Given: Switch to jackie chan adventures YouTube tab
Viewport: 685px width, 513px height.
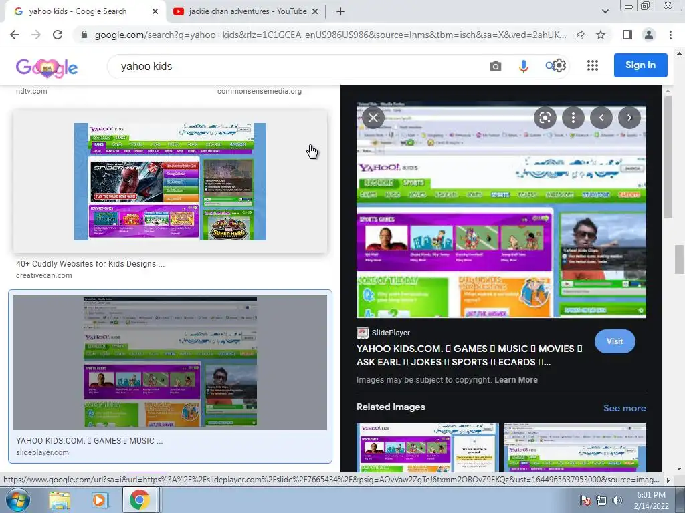Looking at the screenshot, I should [x=248, y=11].
